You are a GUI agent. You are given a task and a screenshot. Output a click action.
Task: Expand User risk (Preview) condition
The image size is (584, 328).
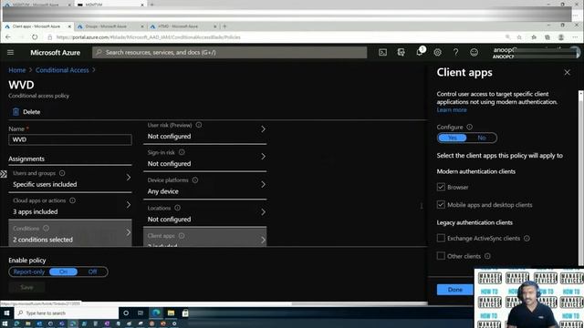204,131
